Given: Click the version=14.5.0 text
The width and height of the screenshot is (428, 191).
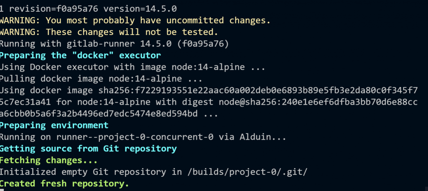Looking at the screenshot, I should tap(140, 9).
